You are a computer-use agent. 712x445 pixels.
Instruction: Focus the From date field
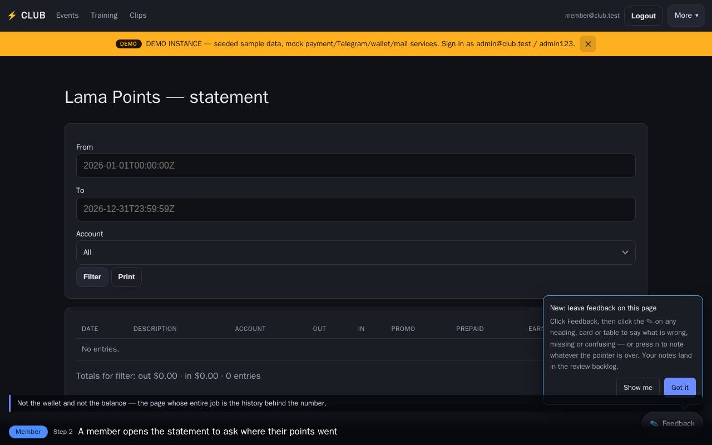[356, 166]
